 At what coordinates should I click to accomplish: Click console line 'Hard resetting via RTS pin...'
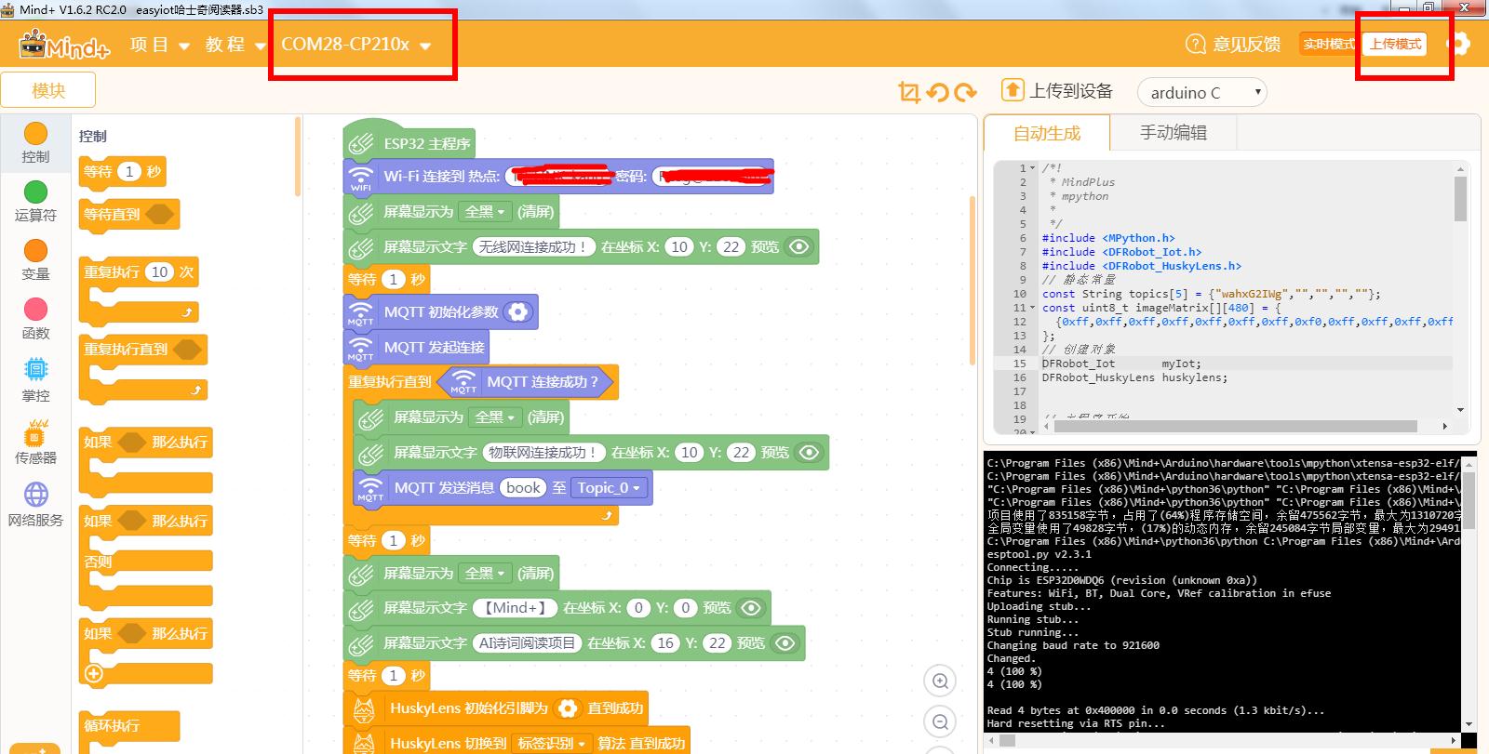tap(1076, 723)
